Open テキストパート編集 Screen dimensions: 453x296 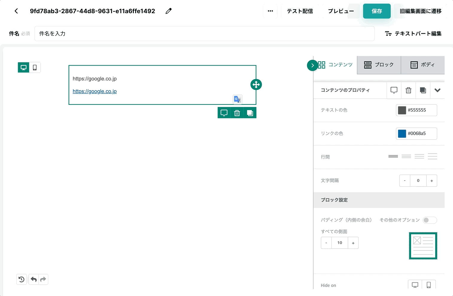point(413,34)
